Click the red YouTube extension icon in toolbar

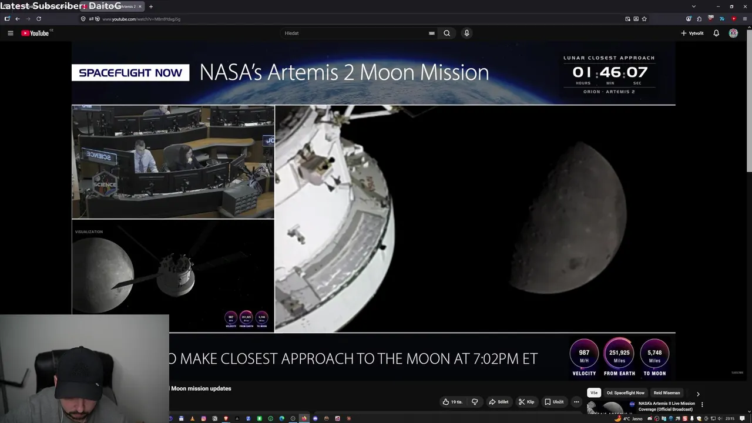(x=733, y=19)
